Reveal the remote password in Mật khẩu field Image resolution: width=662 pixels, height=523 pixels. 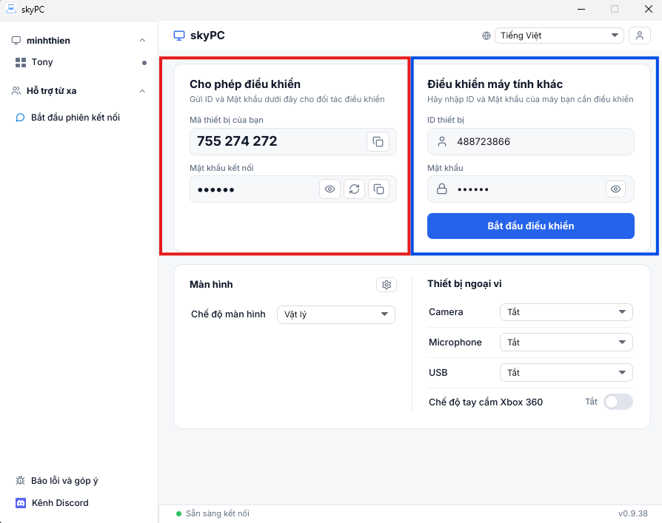pyautogui.click(x=615, y=189)
